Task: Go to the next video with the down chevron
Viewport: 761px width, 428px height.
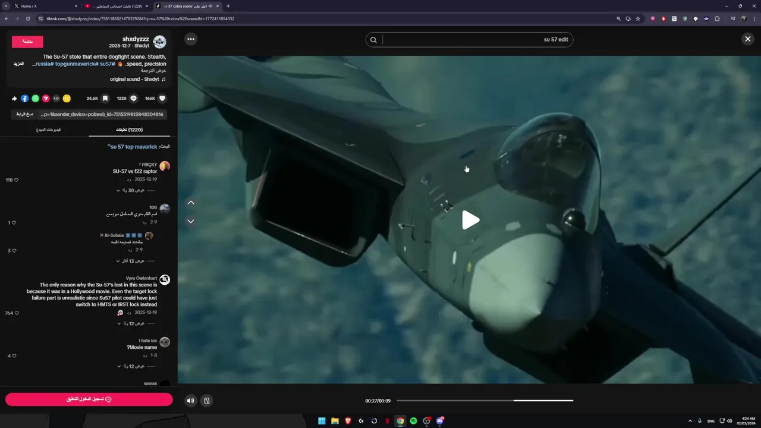Action: pyautogui.click(x=191, y=221)
